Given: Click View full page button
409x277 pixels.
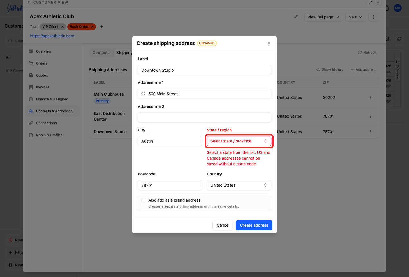Looking at the screenshot, I should pos(324,17).
